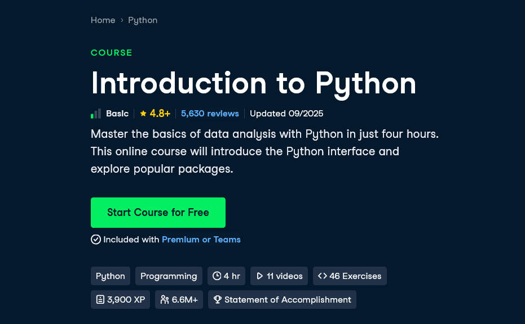Select the Python topic tag
The width and height of the screenshot is (525, 324).
tap(111, 276)
